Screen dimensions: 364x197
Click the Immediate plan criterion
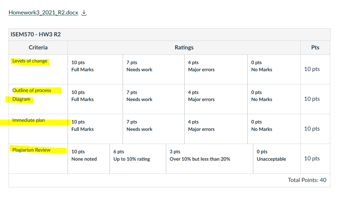tap(29, 120)
